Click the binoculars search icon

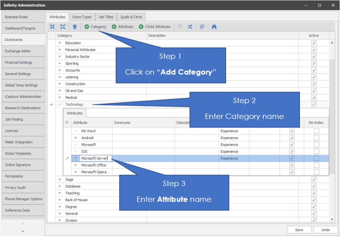214,27
